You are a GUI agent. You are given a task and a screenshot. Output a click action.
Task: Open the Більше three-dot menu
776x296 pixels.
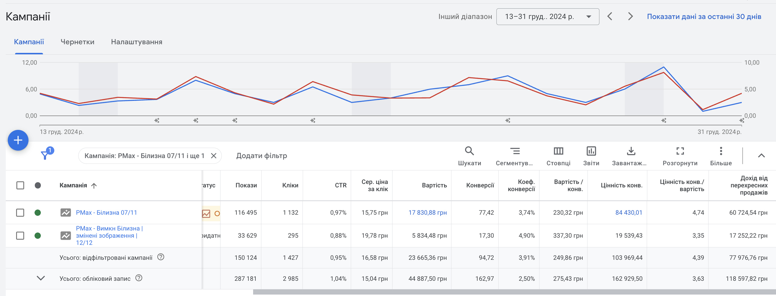point(720,151)
